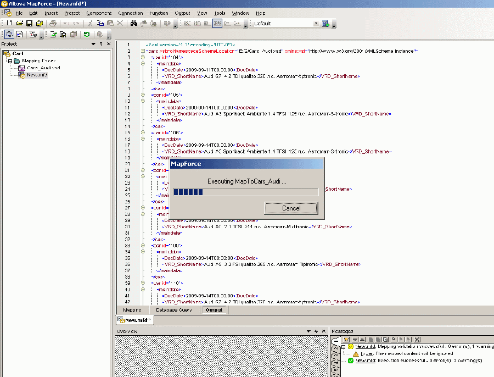Click the validate mapping green-arrow icon
Image resolution: width=494 pixels, height=377 pixels.
pos(53,34)
